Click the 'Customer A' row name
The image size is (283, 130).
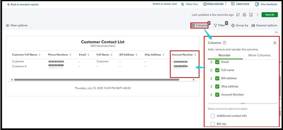click(19, 66)
